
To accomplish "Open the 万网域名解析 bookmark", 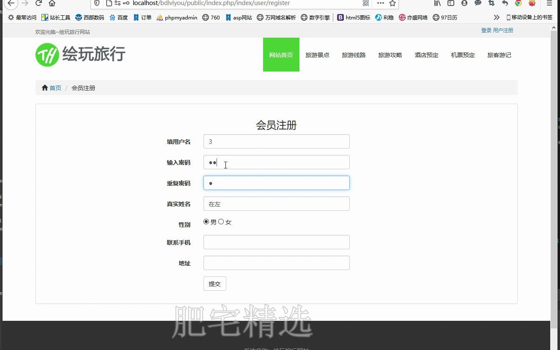I will (276, 17).
